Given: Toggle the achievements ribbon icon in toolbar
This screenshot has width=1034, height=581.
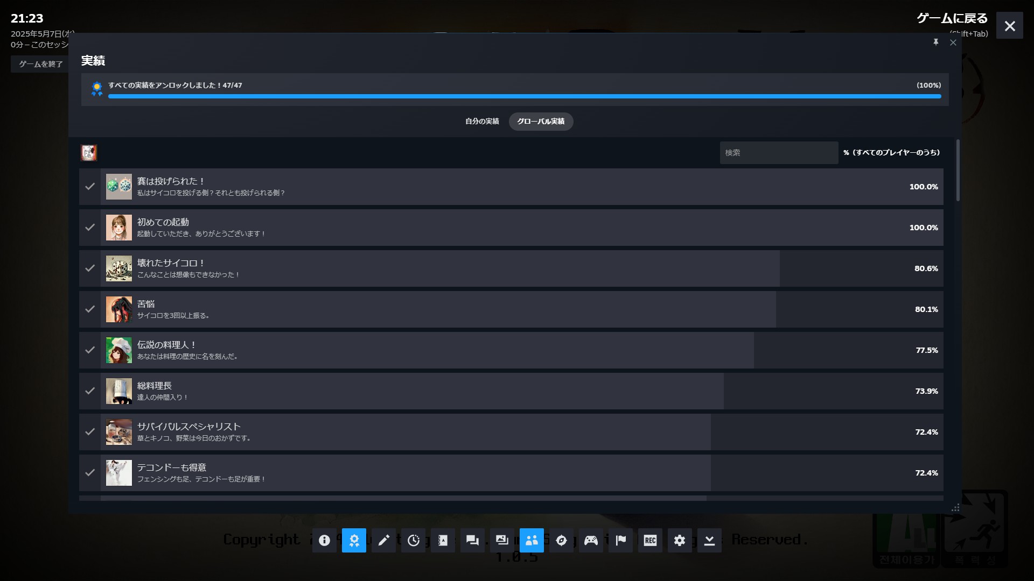Looking at the screenshot, I should (354, 540).
